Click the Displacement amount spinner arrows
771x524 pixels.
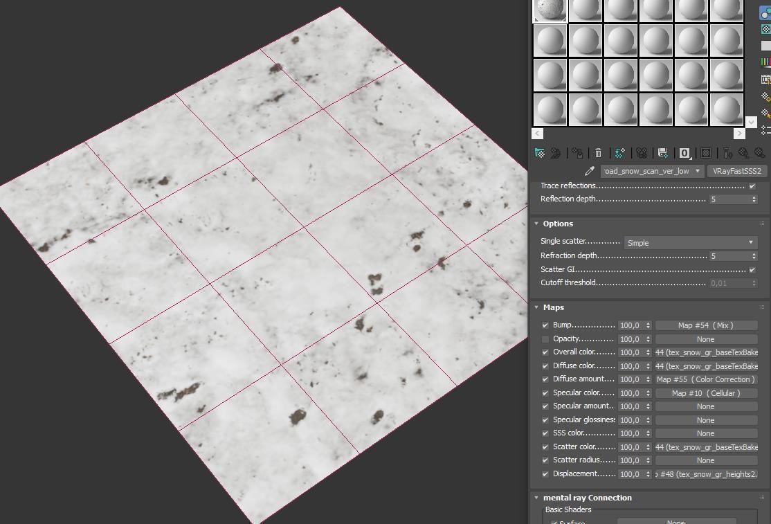pyautogui.click(x=648, y=474)
